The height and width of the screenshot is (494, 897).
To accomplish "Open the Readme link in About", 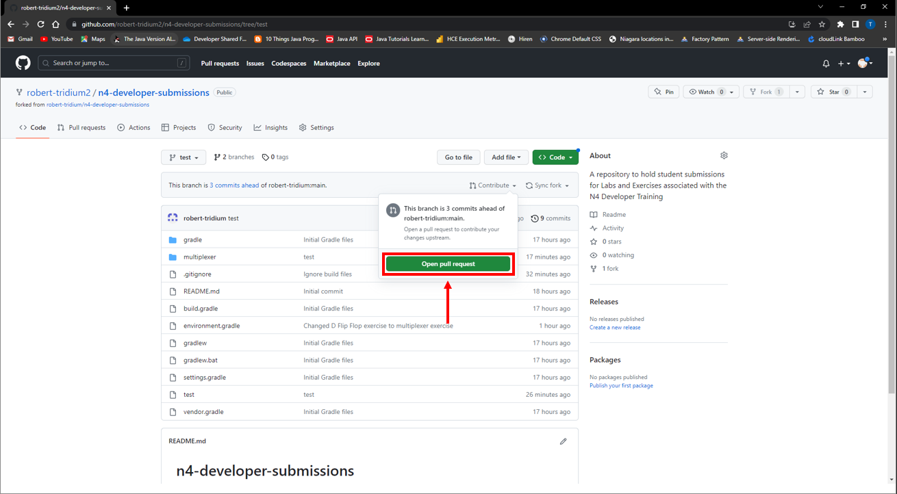I will (608, 215).
